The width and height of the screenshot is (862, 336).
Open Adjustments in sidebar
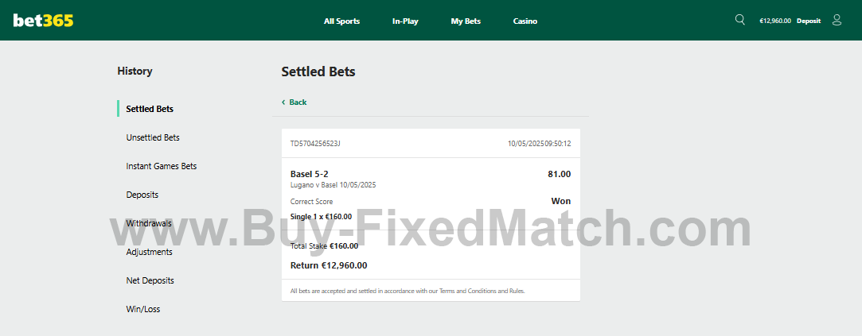[x=150, y=252]
